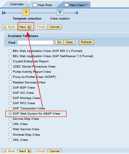Switch to the Overview tab

point(17,4)
